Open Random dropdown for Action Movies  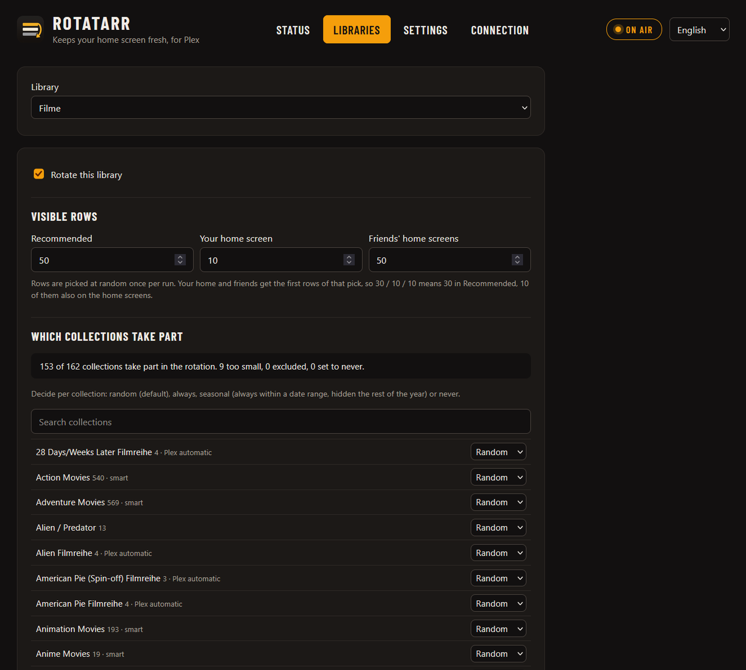(x=498, y=478)
